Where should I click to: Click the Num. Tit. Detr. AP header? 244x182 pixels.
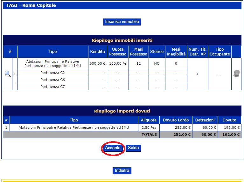tap(198, 52)
